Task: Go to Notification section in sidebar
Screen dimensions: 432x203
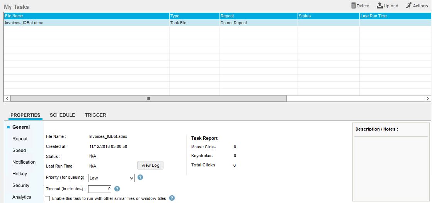Action: [24, 162]
